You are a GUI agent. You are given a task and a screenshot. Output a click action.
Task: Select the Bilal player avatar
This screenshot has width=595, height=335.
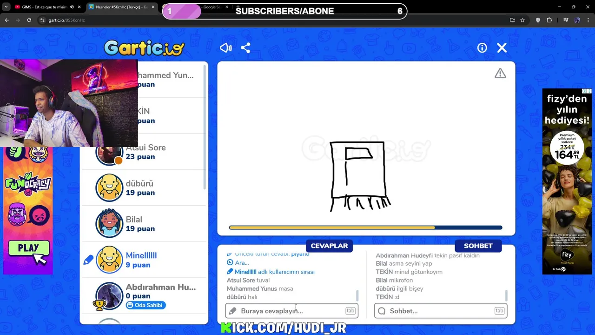(109, 224)
